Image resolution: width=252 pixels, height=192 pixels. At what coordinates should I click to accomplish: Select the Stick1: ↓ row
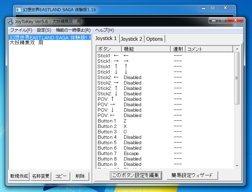pos(165,72)
